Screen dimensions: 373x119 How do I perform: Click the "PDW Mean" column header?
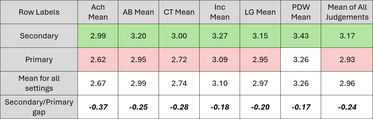[301, 12]
